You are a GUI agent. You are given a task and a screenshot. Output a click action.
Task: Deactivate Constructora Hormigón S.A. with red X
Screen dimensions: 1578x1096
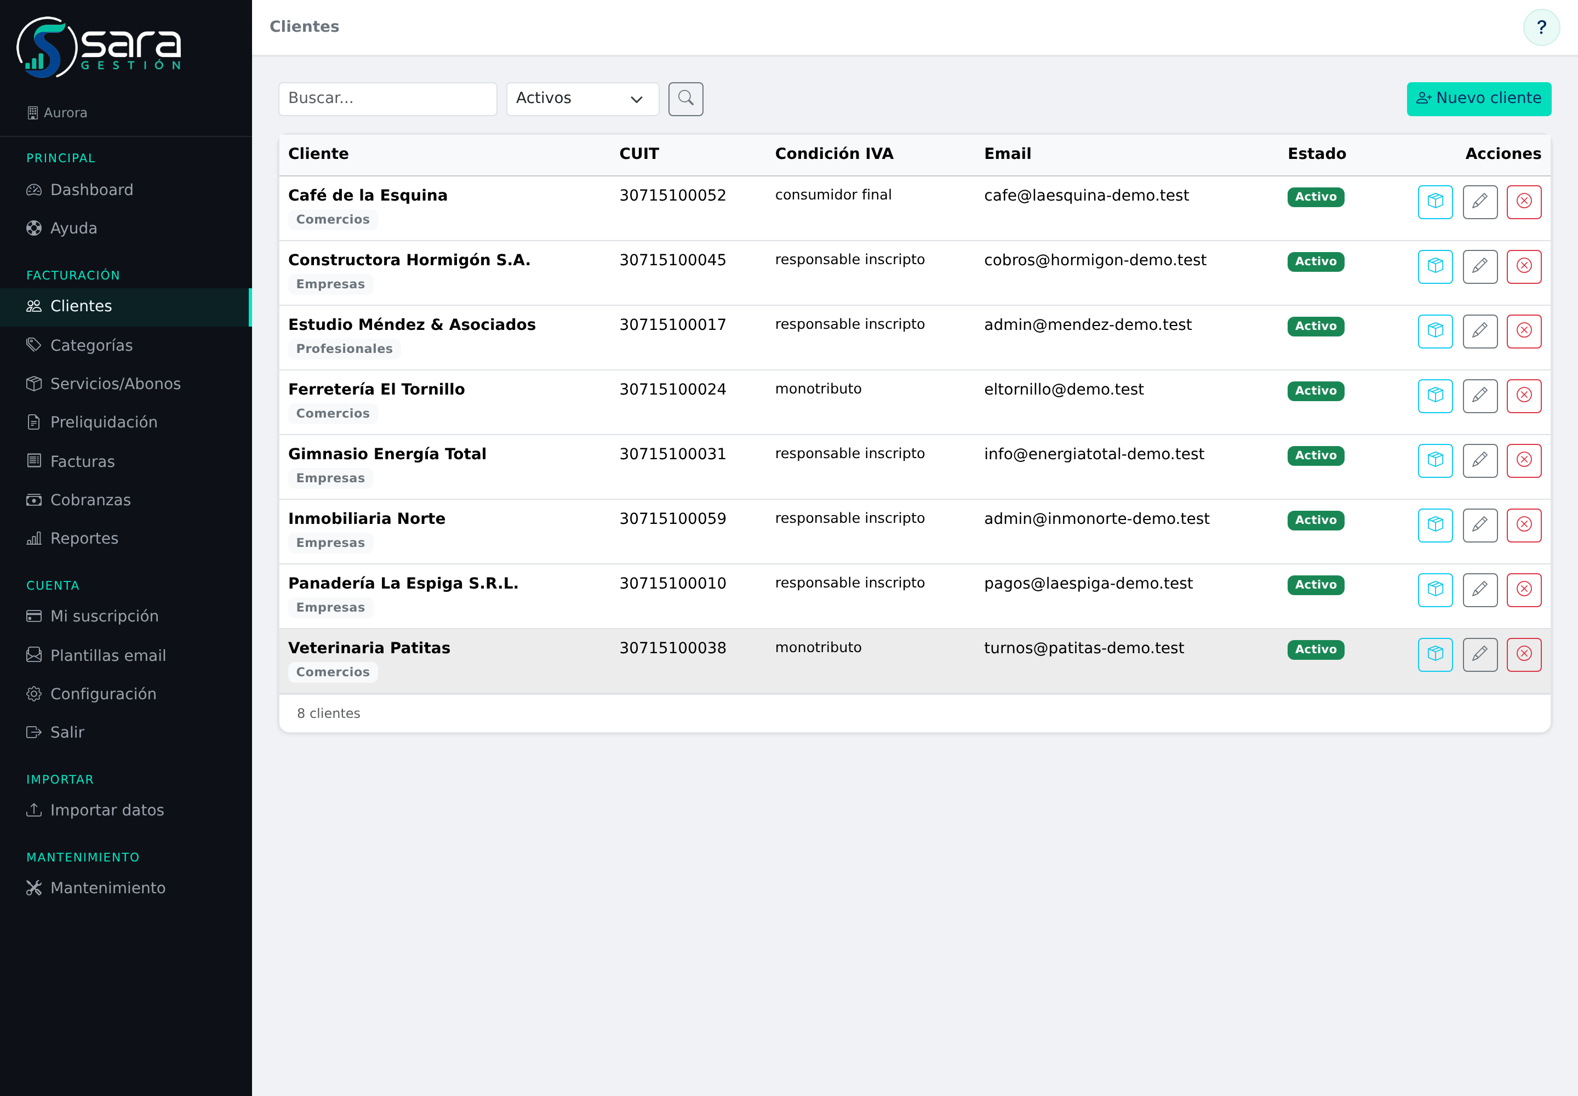pyautogui.click(x=1524, y=266)
